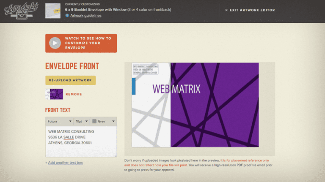
Task: Add another text box
Action: pos(65,163)
